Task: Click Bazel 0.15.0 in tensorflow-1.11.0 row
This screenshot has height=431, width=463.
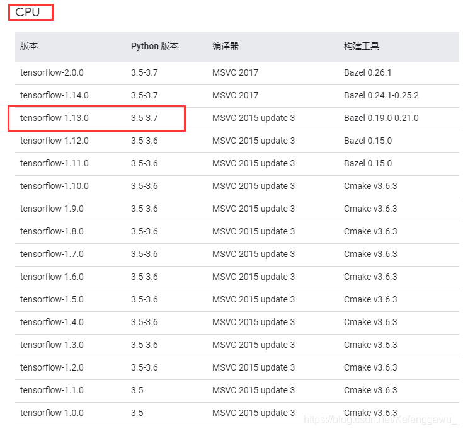Action: [x=368, y=163]
